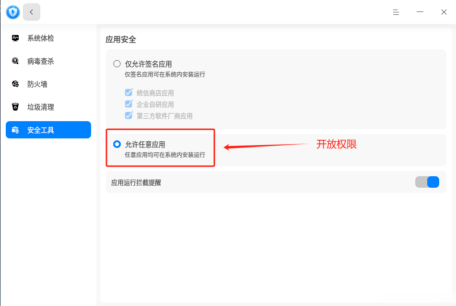This screenshot has width=456, height=306.
Task: Click the back arrow button
Action: coord(32,12)
